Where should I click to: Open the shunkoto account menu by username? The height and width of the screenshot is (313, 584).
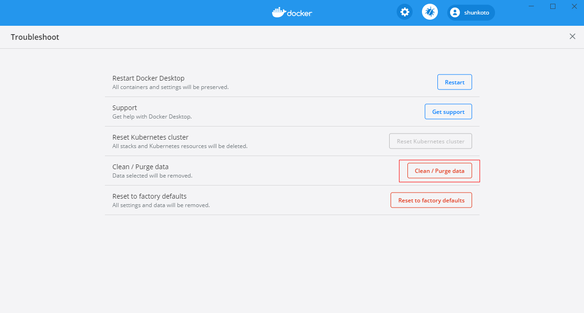[x=476, y=13]
